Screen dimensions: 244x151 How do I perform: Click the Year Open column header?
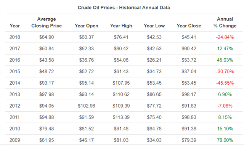coord(87,26)
